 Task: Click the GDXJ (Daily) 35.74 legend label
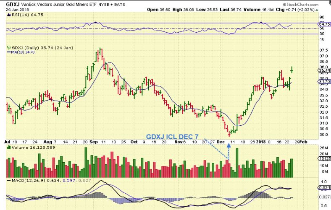(42, 48)
